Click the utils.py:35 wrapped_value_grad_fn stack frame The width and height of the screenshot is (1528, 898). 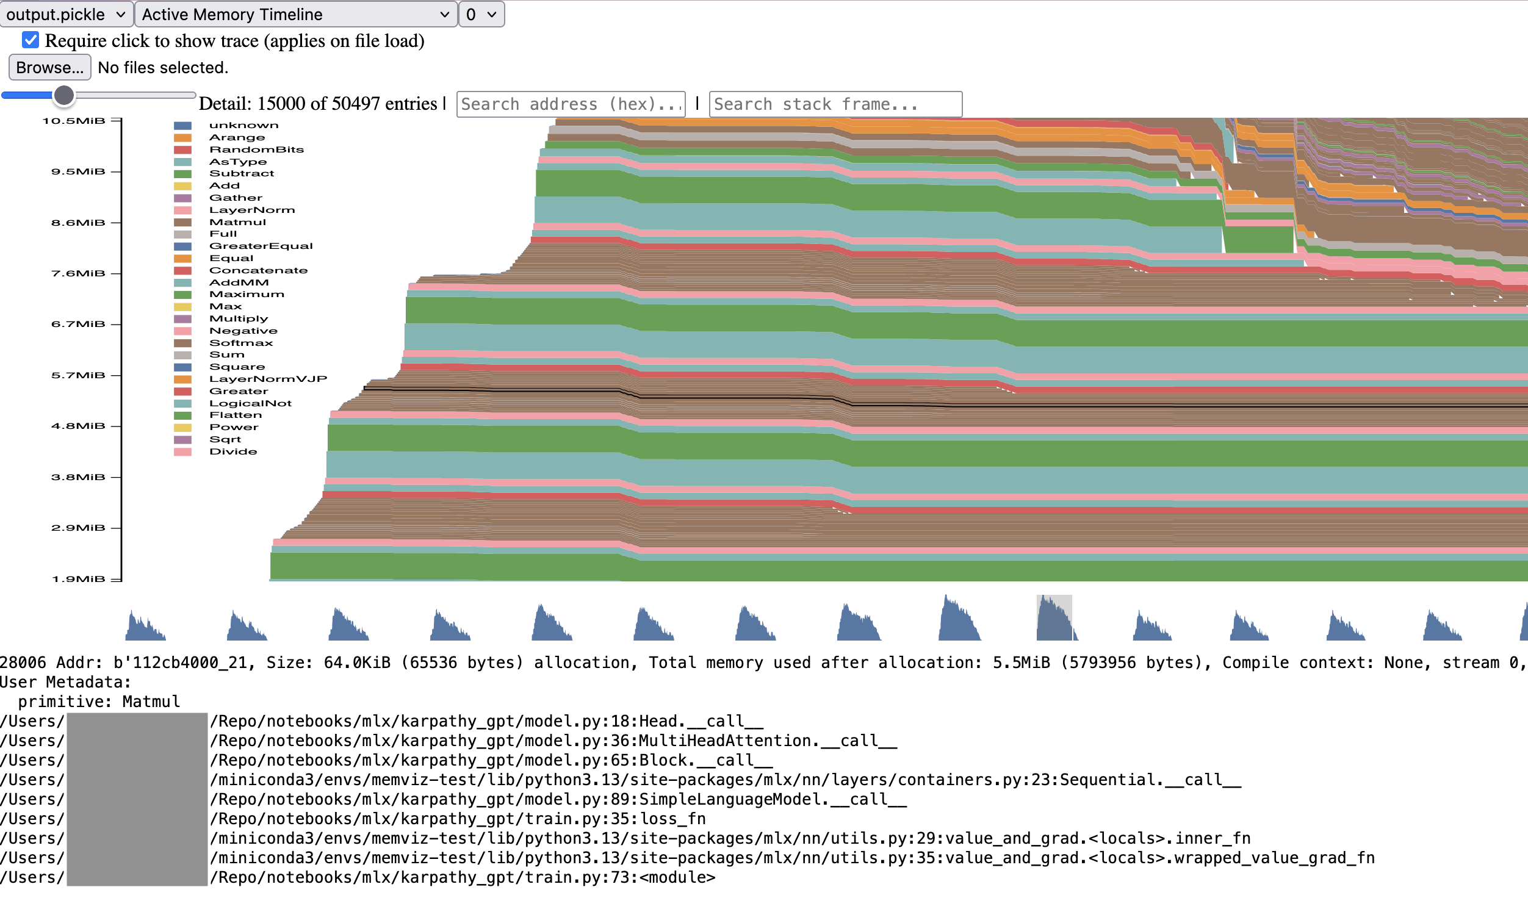(x=688, y=858)
